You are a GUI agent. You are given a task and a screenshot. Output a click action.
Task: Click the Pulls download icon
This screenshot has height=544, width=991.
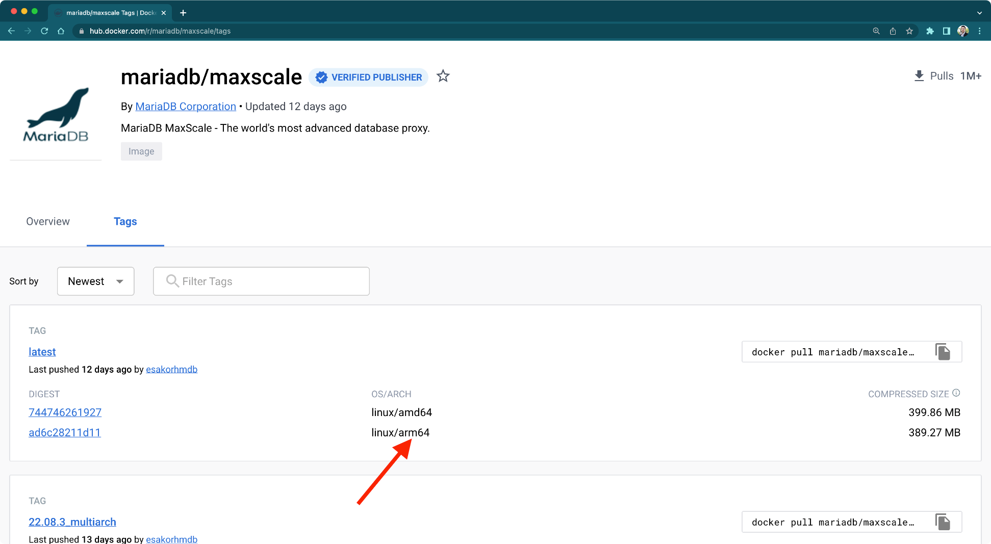click(x=919, y=76)
